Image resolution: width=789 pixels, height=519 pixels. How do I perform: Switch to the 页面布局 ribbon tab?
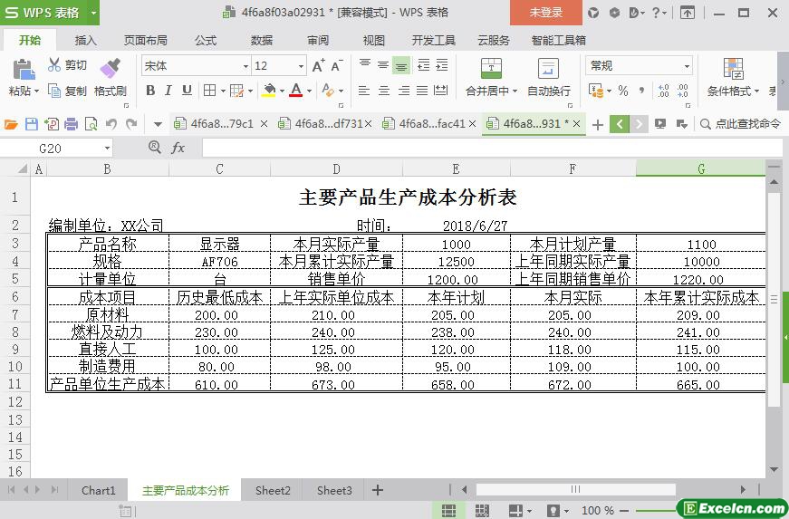[146, 40]
